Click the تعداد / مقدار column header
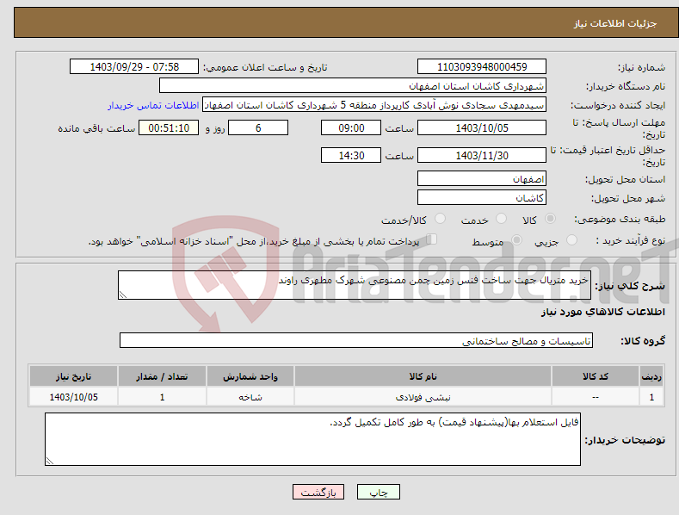Viewport: 679px width, 515px height. [162, 376]
